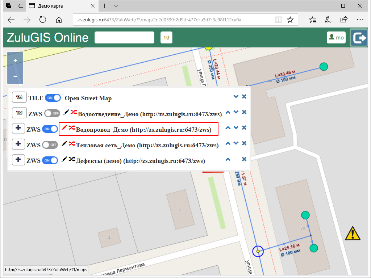Viewport: 371px width, 278px height.
Task: Zoom in the map with plus control
Action: point(15,60)
